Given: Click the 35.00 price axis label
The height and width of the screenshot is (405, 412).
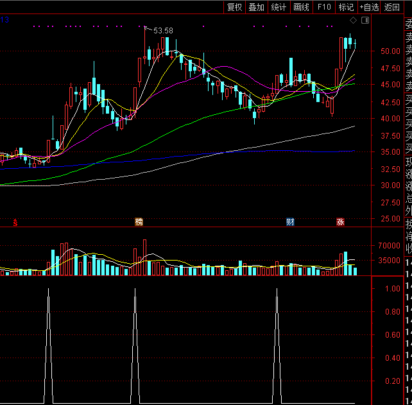Looking at the screenshot, I should pyautogui.click(x=390, y=151).
